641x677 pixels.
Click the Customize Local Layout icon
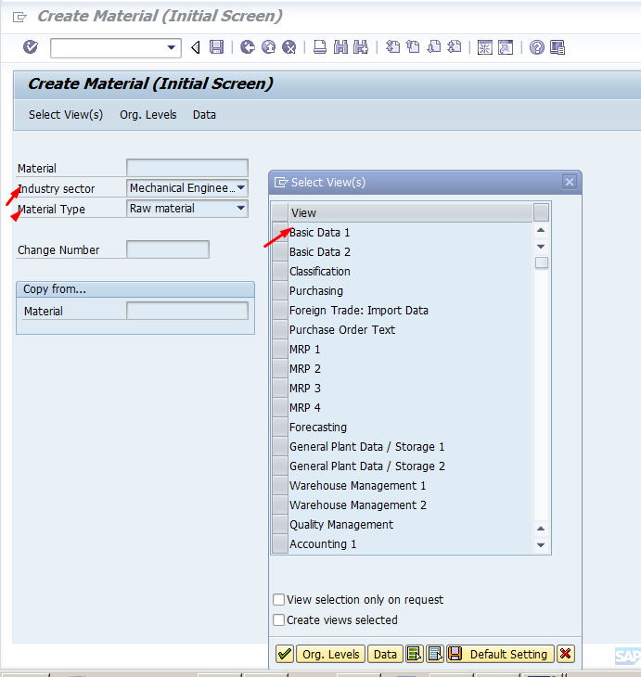[x=558, y=47]
